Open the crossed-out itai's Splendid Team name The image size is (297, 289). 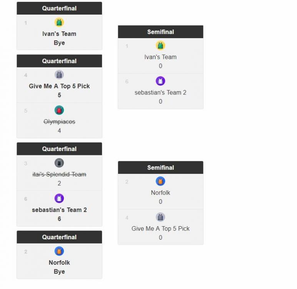pyautogui.click(x=59, y=175)
